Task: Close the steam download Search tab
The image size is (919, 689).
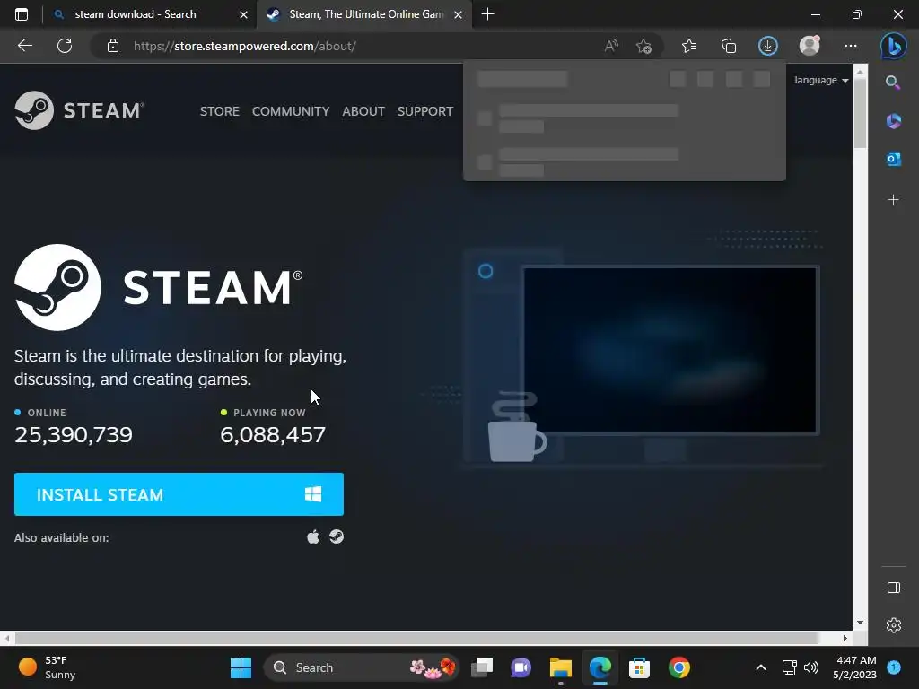Action: (243, 14)
